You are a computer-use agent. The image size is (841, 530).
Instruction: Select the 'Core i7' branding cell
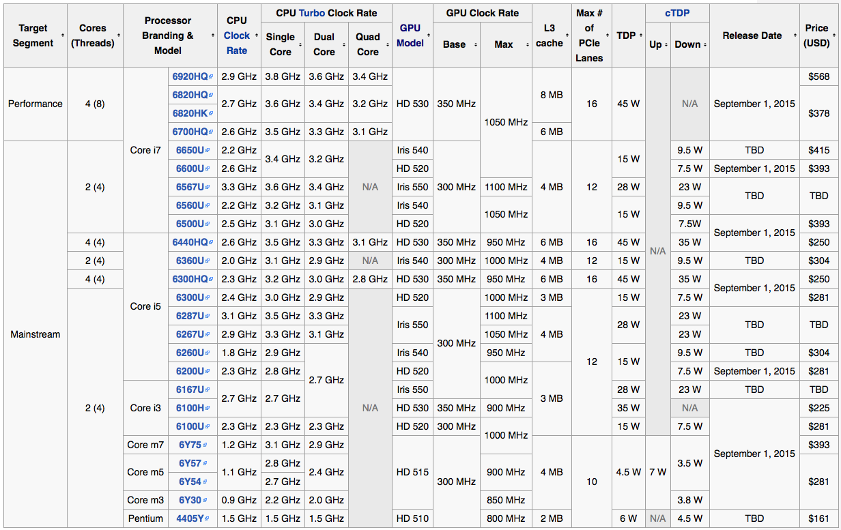(145, 150)
